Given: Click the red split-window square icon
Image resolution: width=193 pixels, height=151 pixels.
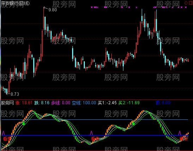Looking at the screenshot, I should click(191, 3).
